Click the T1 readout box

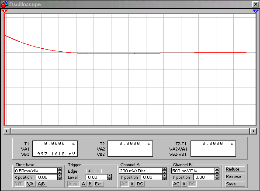(x=55, y=148)
